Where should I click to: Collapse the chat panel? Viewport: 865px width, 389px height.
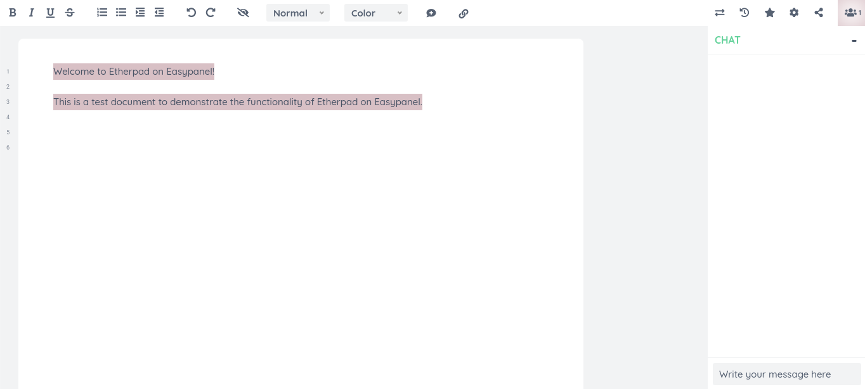pos(854,40)
